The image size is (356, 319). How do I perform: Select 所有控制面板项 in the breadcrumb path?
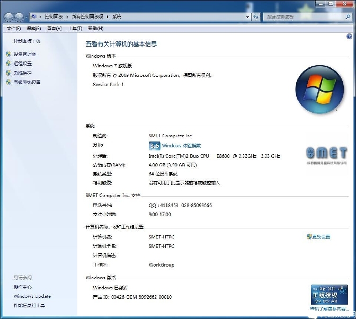pyautogui.click(x=87, y=16)
